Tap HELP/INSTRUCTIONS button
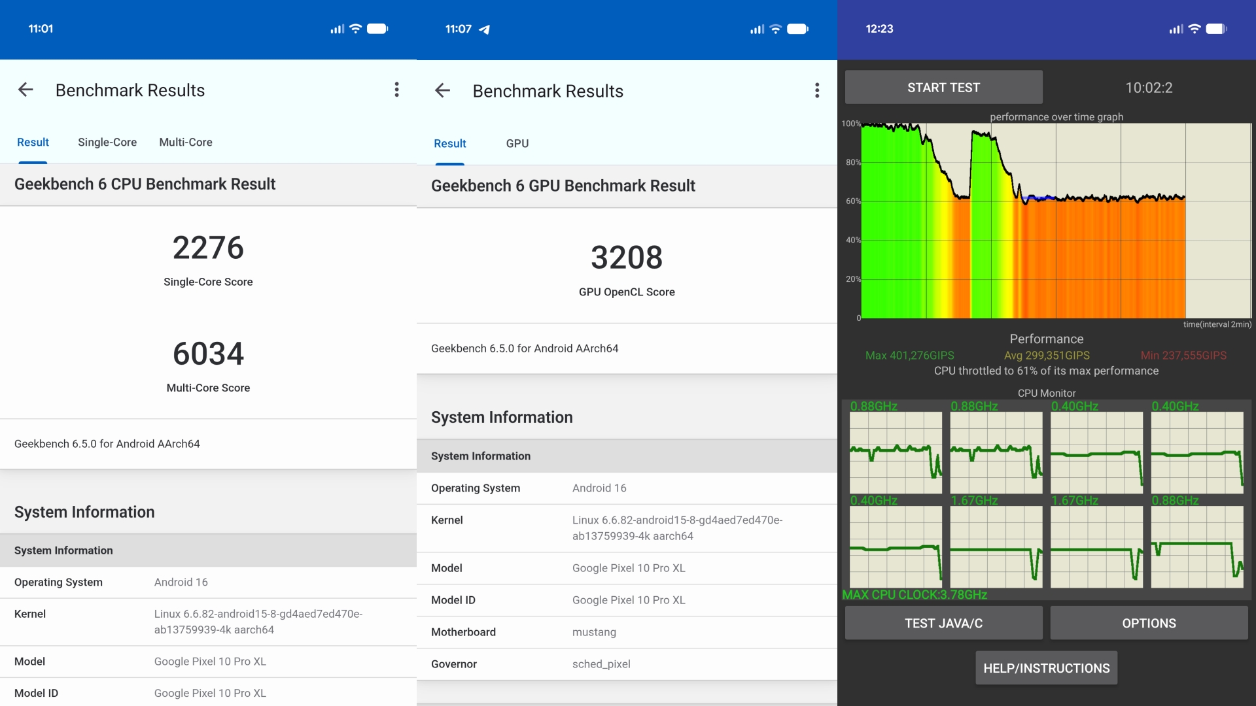The width and height of the screenshot is (1256, 706). (1046, 668)
